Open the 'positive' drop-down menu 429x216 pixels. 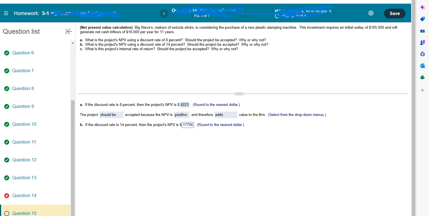click(182, 115)
